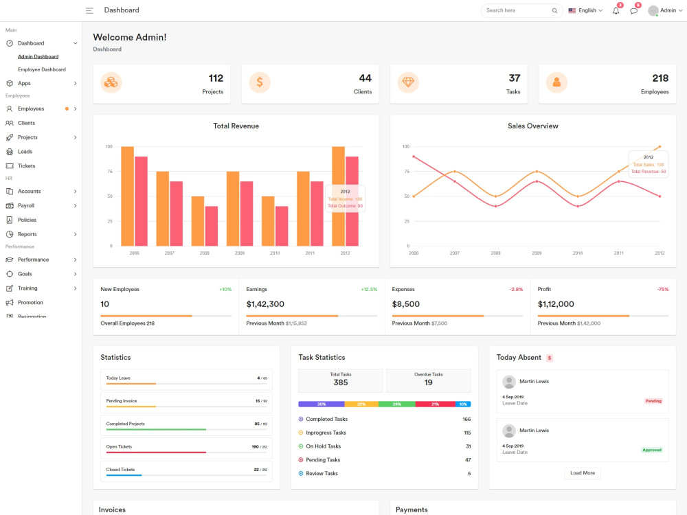Click the Clients dollar icon card
Screen dimensions: 687x515
click(x=260, y=82)
